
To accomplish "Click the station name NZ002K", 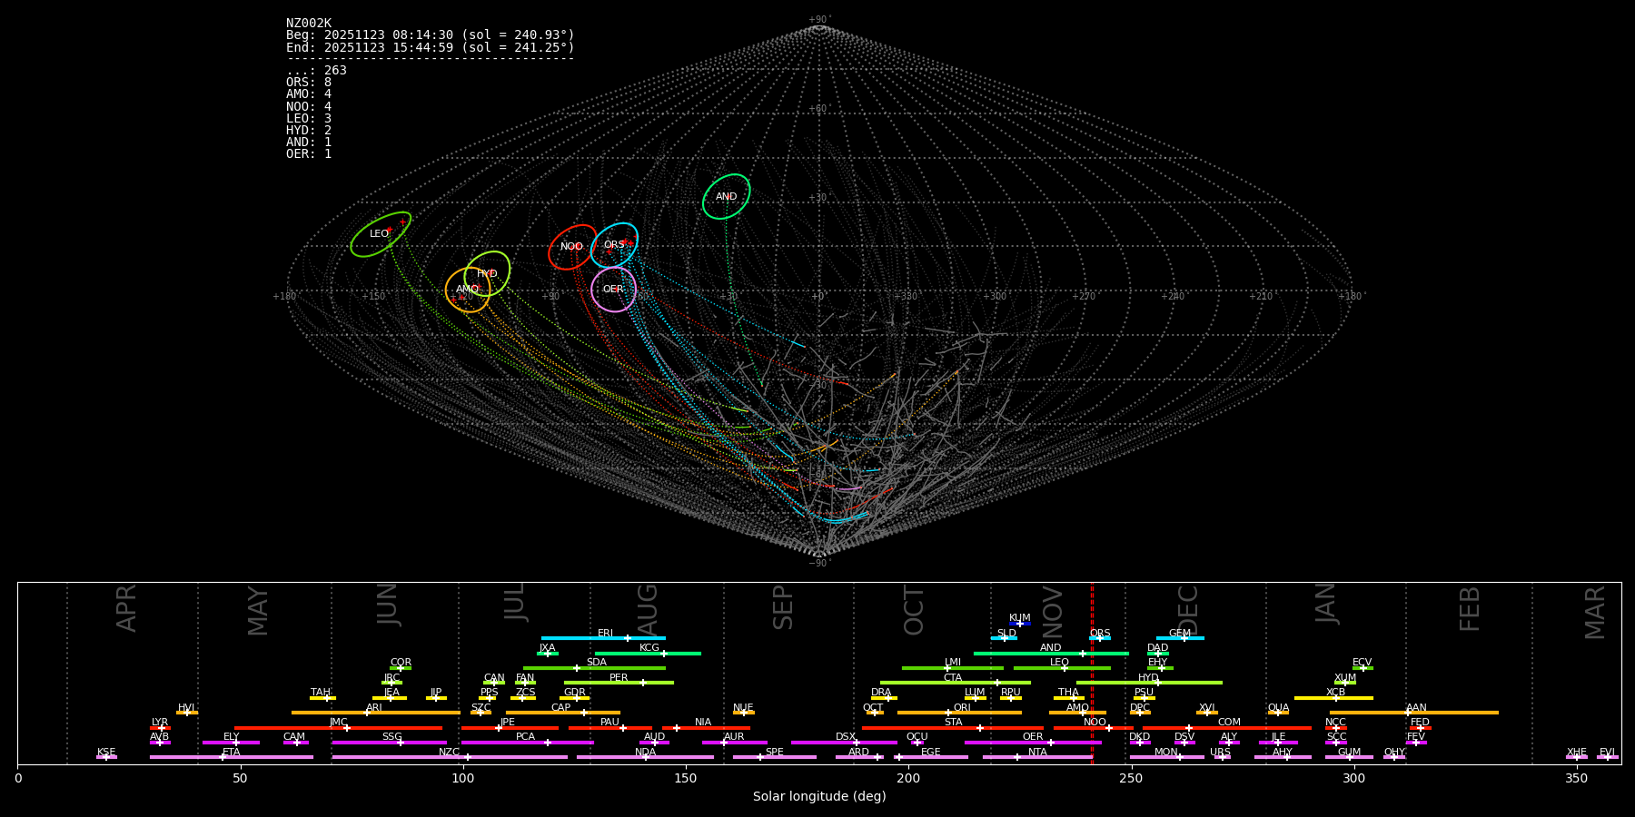I will pos(309,24).
